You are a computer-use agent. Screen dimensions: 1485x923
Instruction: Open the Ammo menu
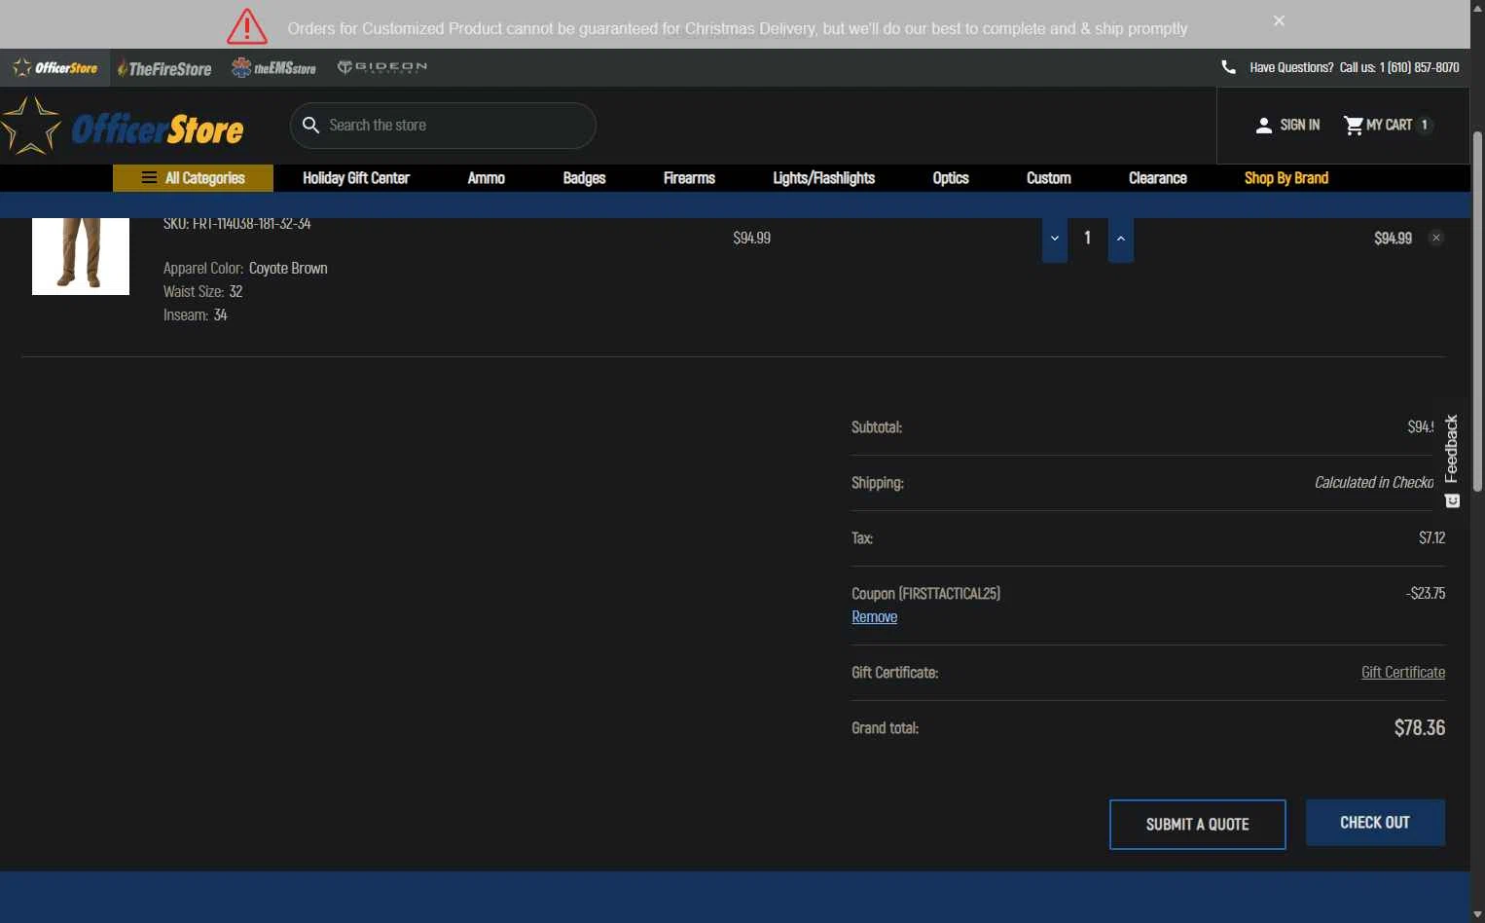pos(486,178)
